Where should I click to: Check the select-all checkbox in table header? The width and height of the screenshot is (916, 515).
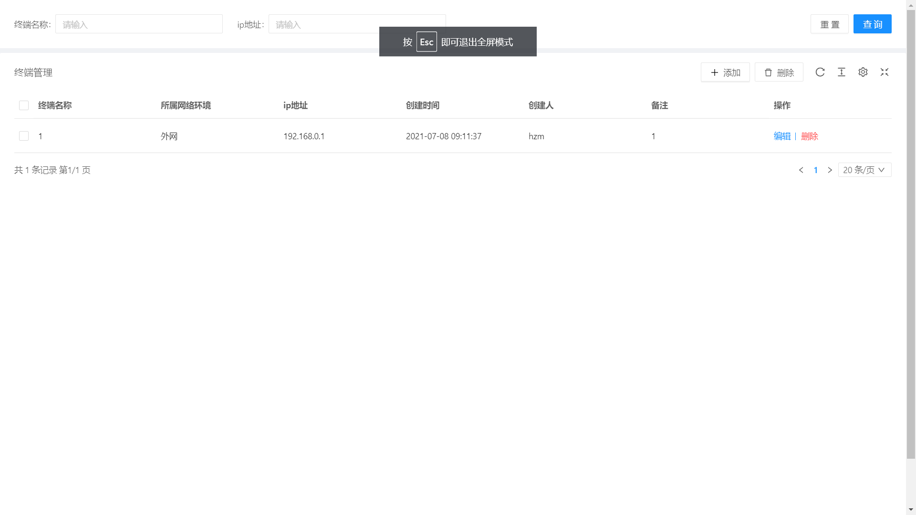click(24, 105)
